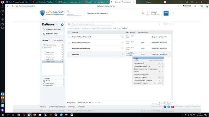Open the 'Помощь' footer link
This screenshot has width=209, height=117.
pyautogui.click(x=72, y=107)
